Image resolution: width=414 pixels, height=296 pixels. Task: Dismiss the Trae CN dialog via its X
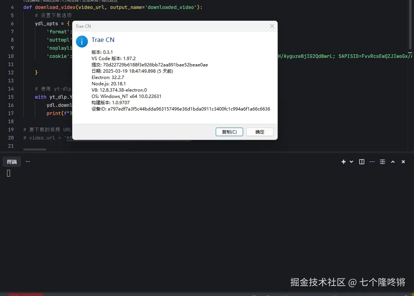pyautogui.click(x=272, y=26)
